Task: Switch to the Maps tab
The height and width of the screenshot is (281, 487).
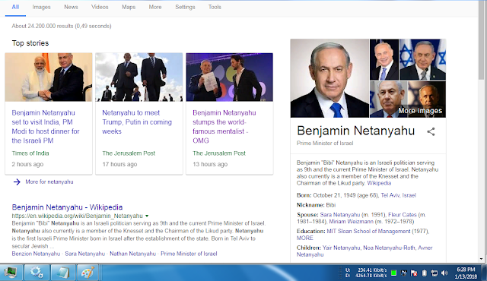Action: tap(129, 7)
